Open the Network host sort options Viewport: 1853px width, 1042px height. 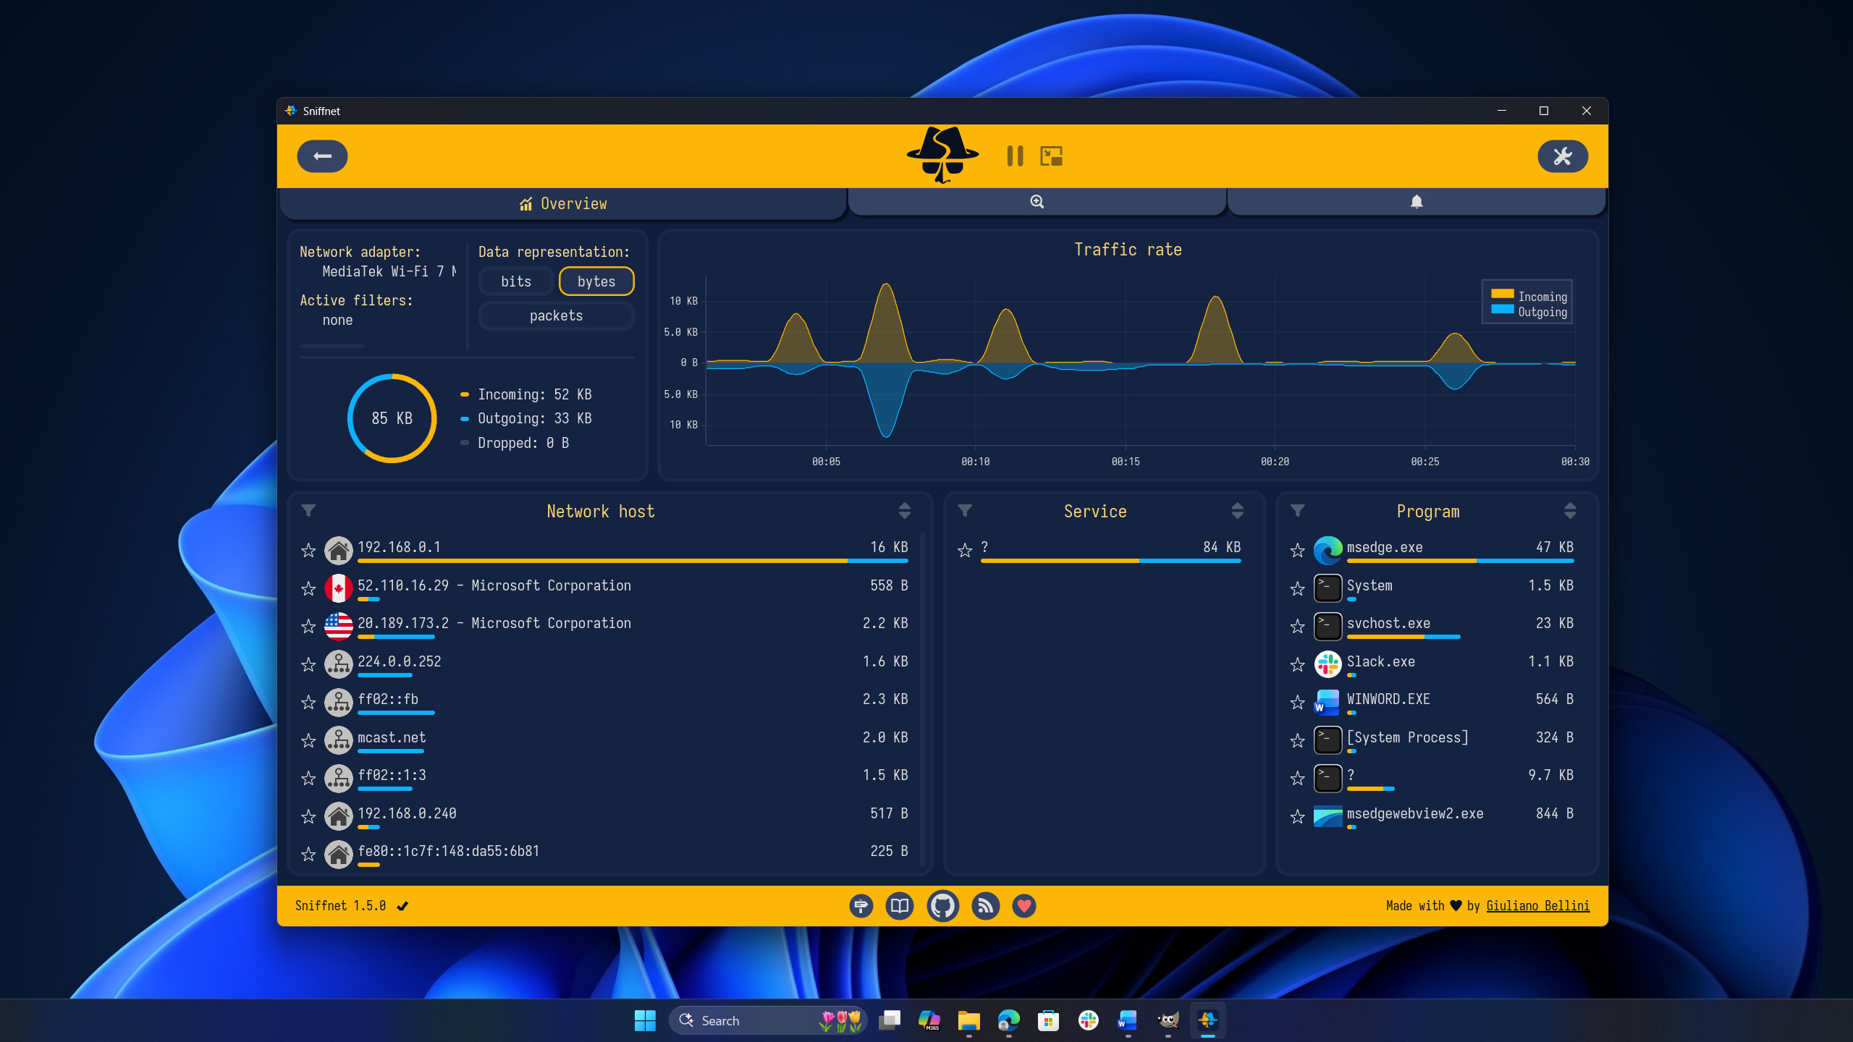pos(903,510)
